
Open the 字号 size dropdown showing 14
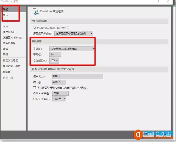(x=55, y=54)
